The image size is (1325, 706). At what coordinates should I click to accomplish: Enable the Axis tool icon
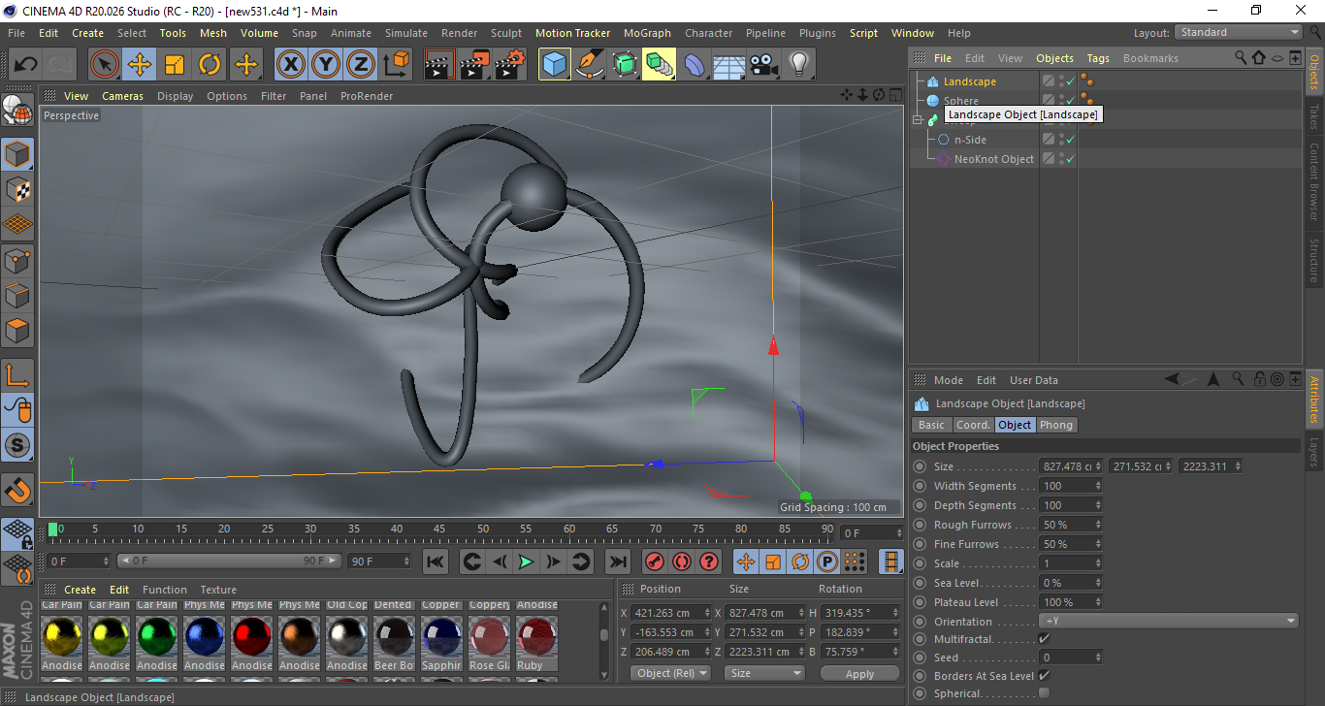(x=17, y=375)
